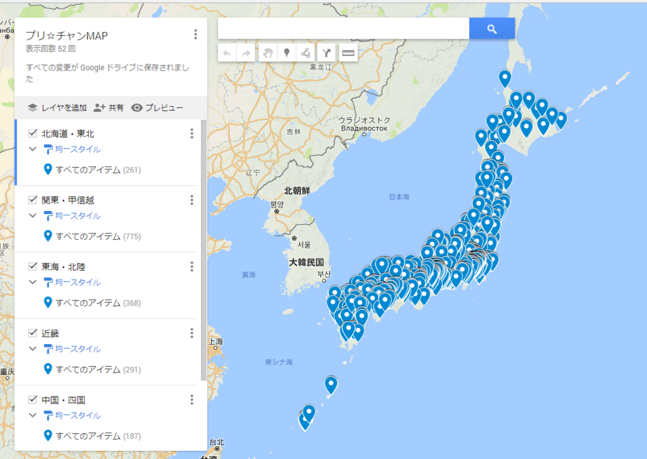Click すべてのアイテム (187) row
Image resolution: width=647 pixels, height=459 pixels.
92,436
